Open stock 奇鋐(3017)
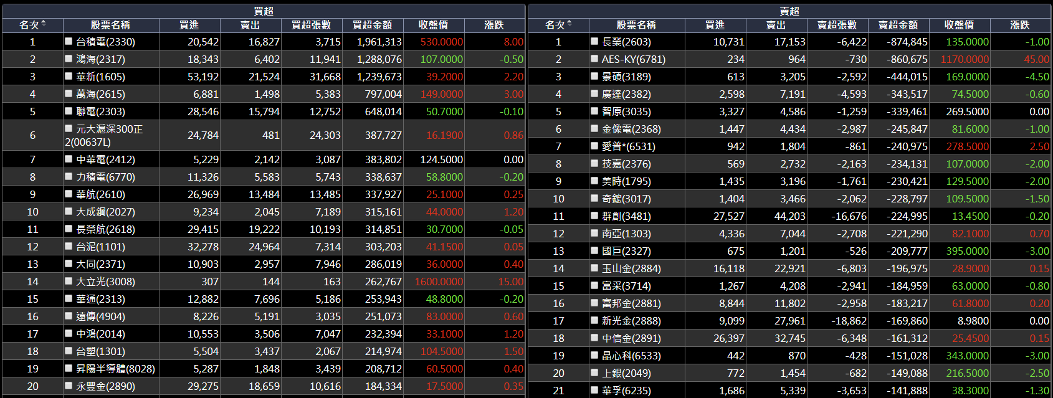The height and width of the screenshot is (398, 1053). click(626, 199)
